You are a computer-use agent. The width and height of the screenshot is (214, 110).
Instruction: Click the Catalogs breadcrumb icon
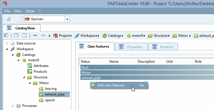coord(104,36)
